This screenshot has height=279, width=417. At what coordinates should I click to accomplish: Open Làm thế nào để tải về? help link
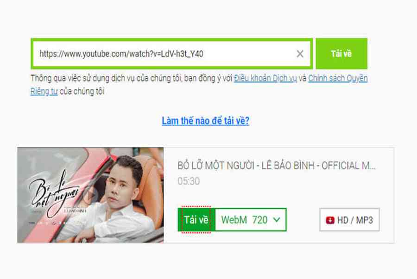pyautogui.click(x=206, y=121)
